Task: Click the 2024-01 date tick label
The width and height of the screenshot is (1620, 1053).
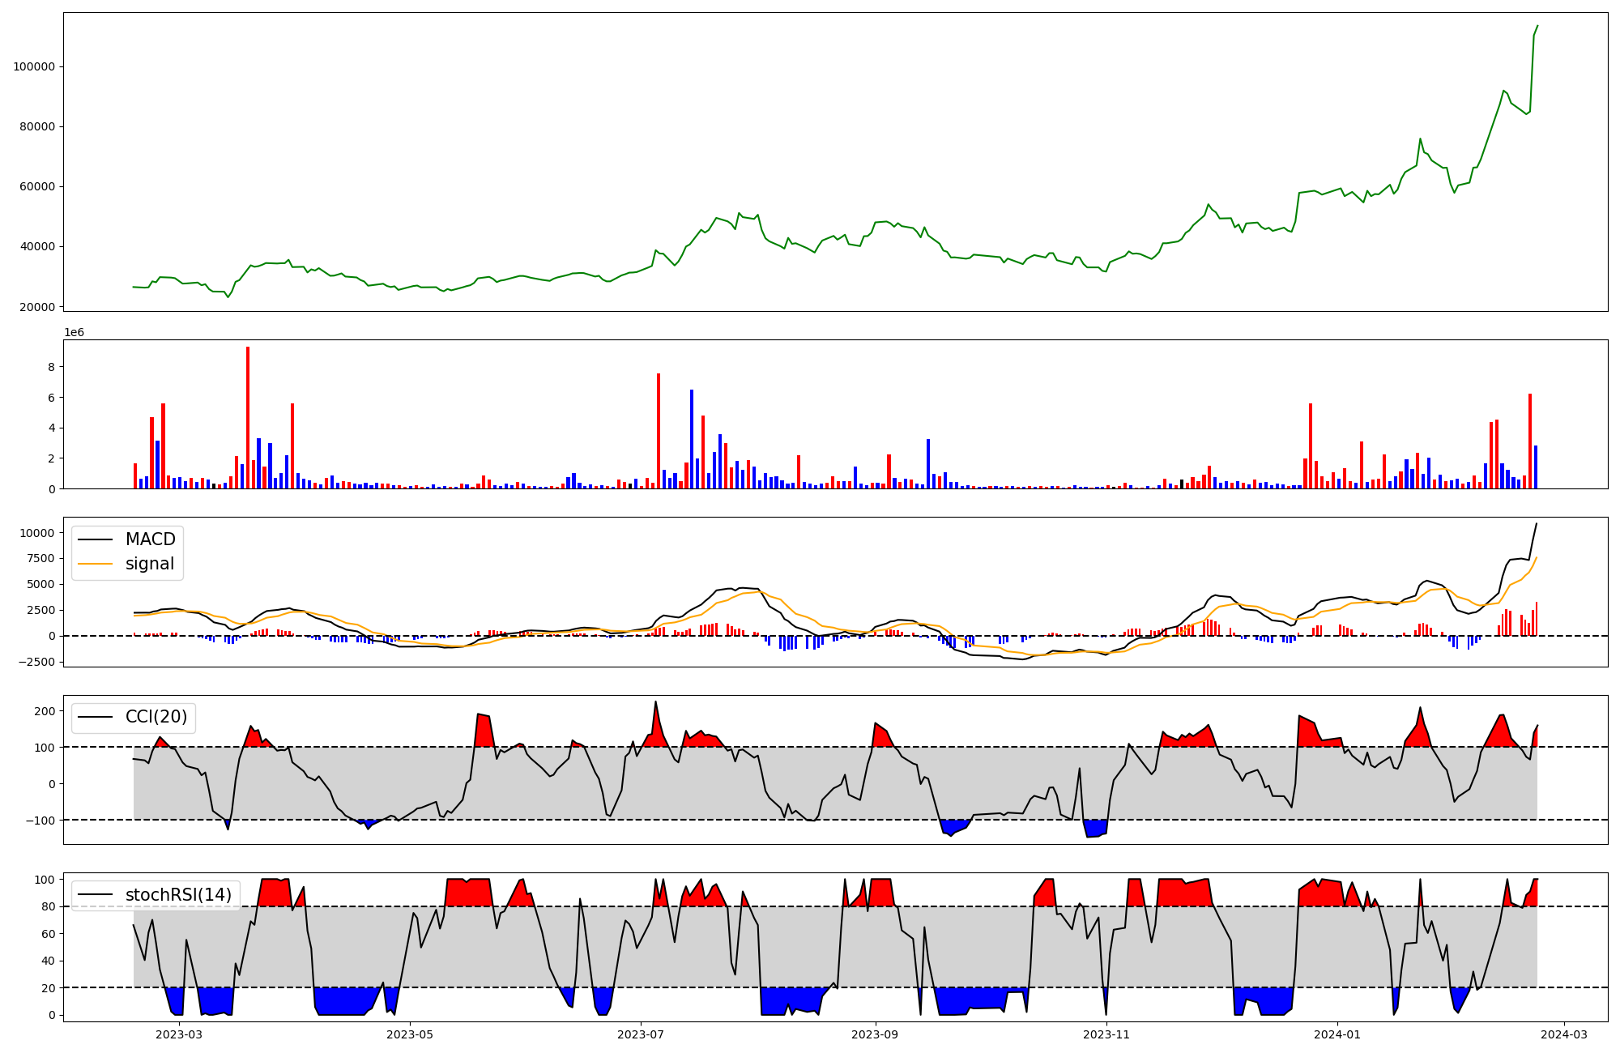Action: tap(1337, 1034)
